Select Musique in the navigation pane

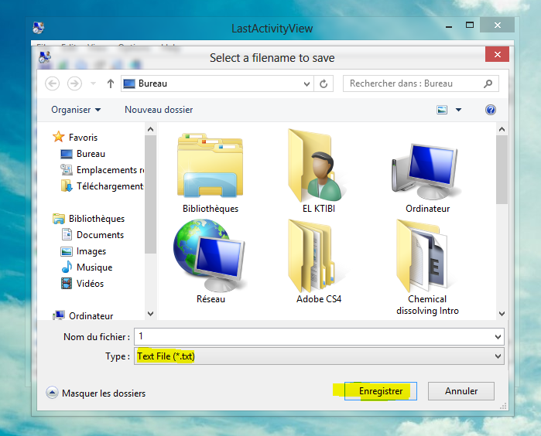click(94, 267)
